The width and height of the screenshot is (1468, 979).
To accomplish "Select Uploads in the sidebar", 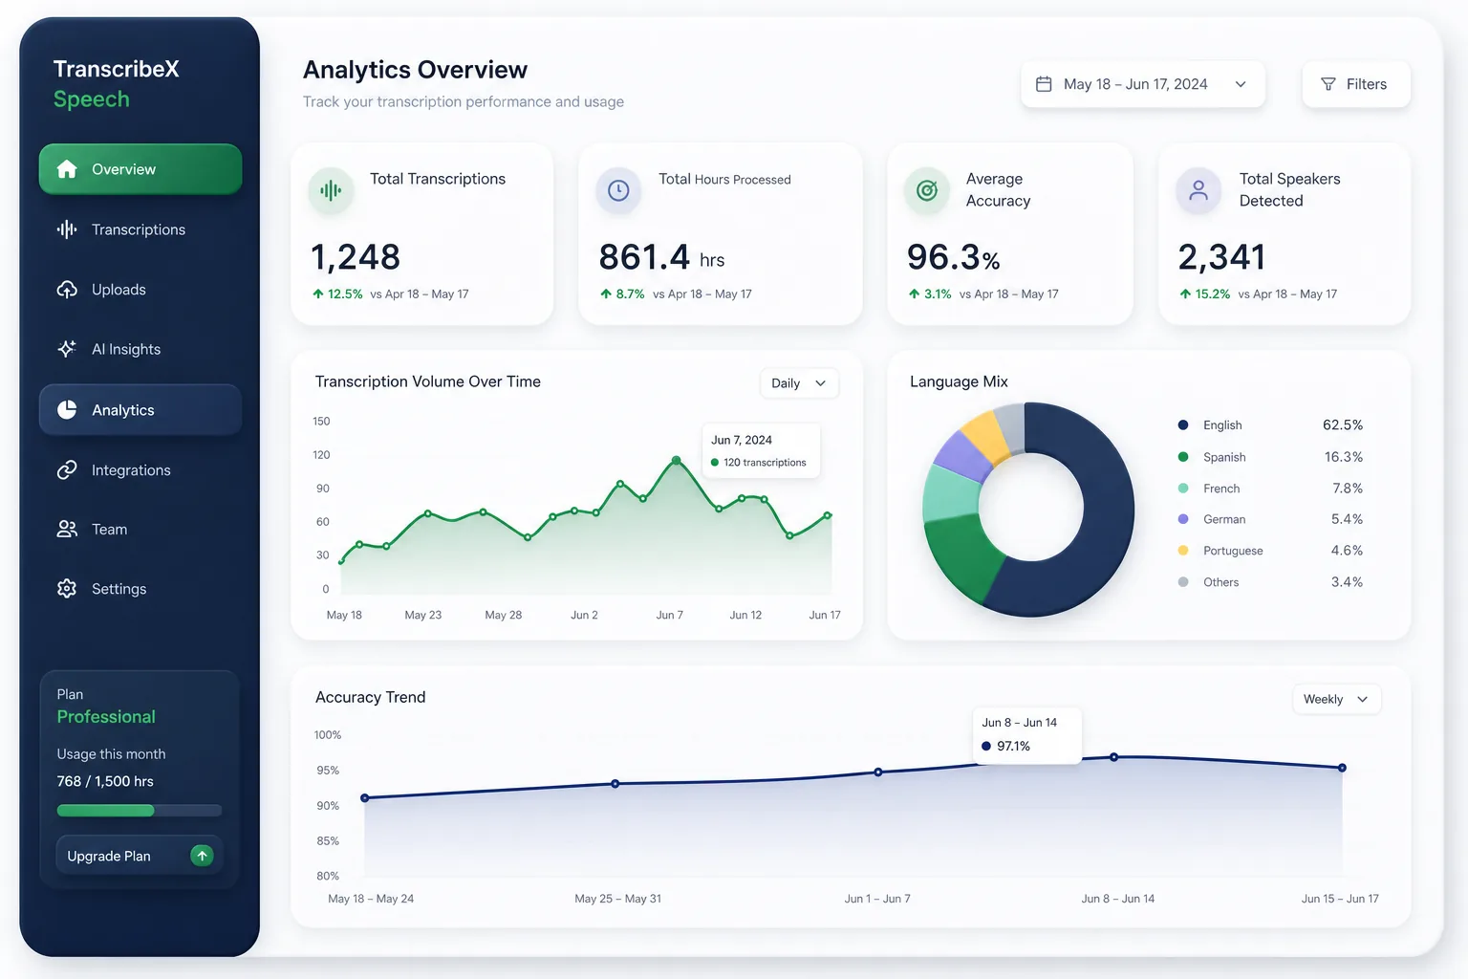I will point(140,290).
